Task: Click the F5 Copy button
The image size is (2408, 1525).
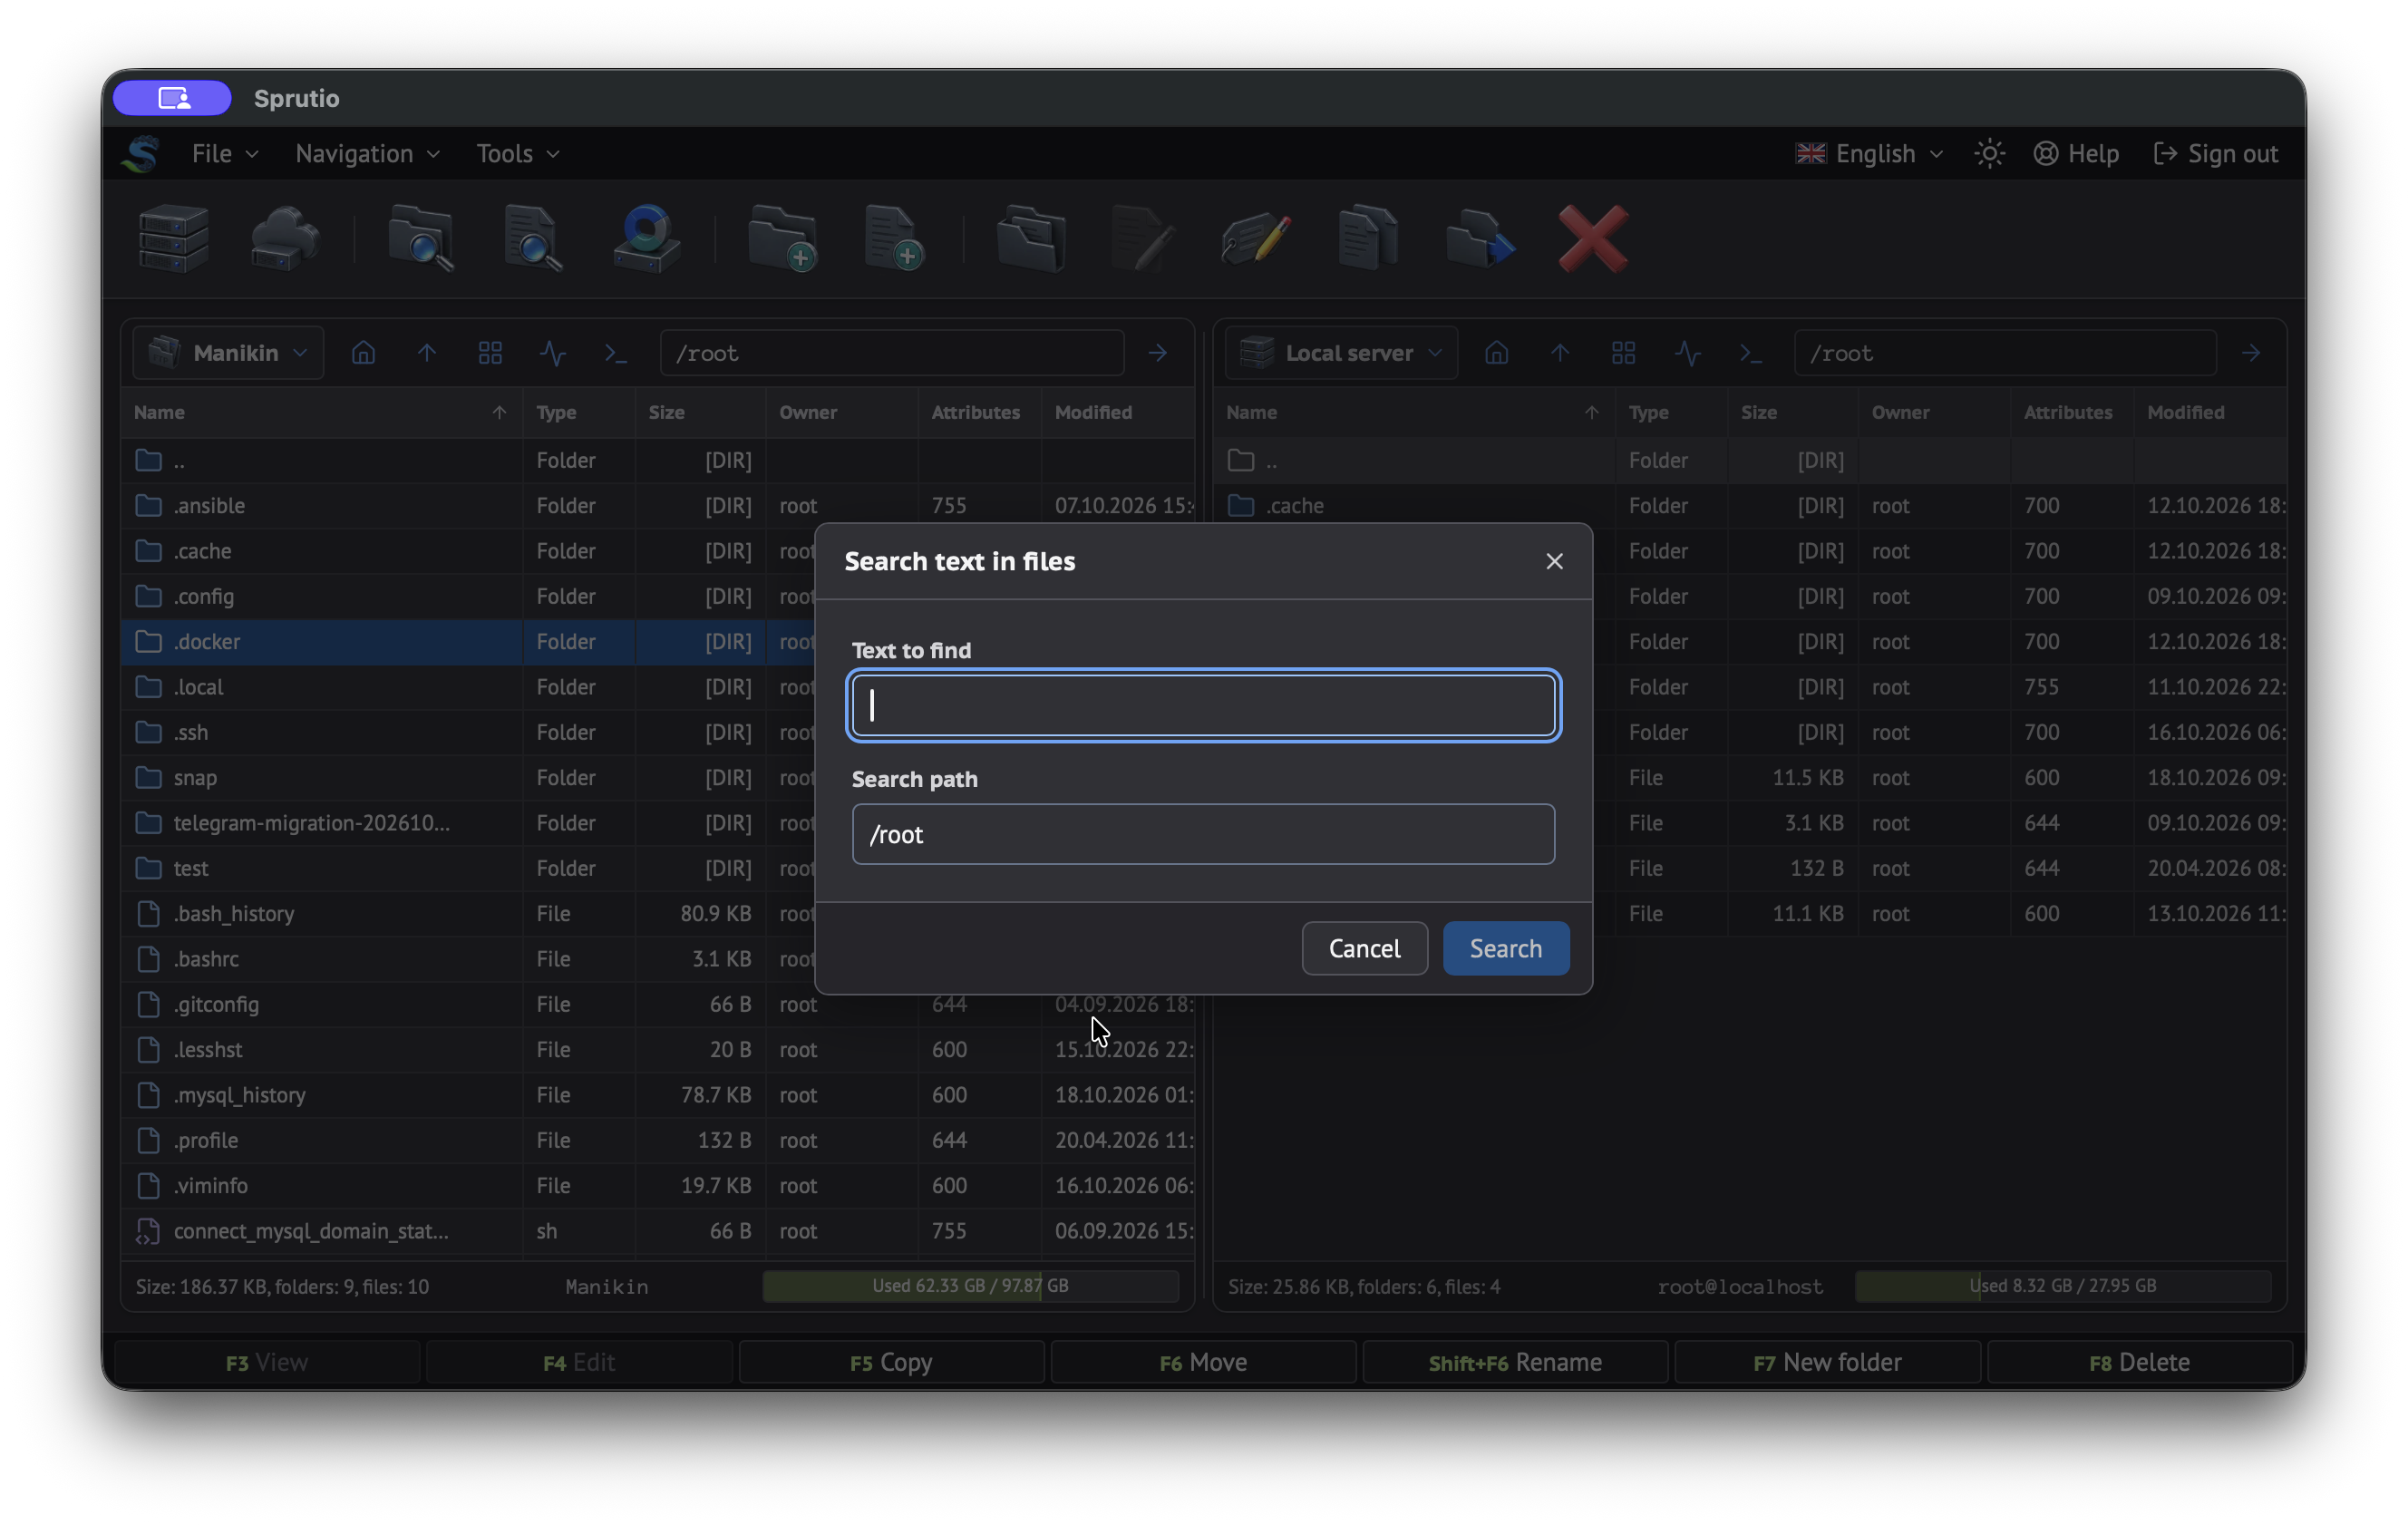Action: tap(891, 1362)
